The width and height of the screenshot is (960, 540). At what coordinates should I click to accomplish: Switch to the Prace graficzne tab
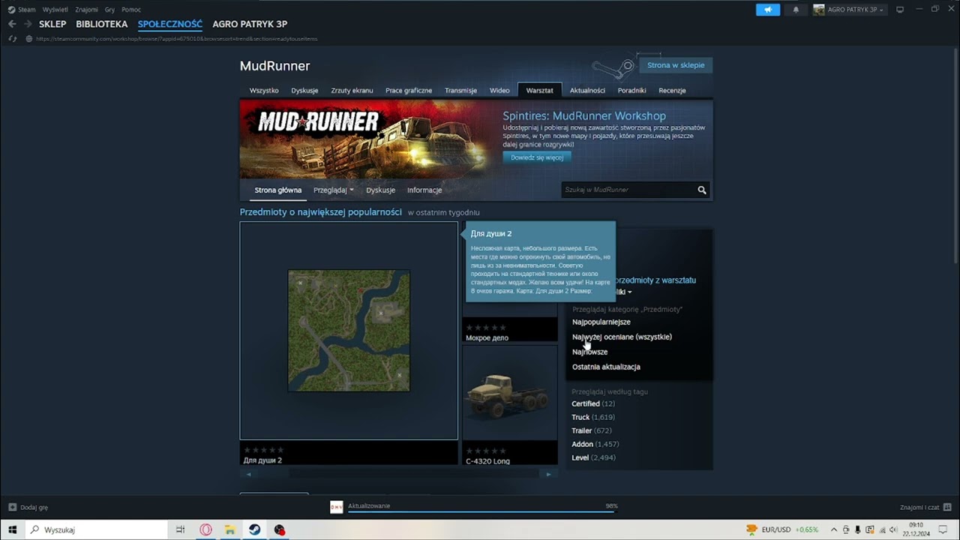point(409,90)
